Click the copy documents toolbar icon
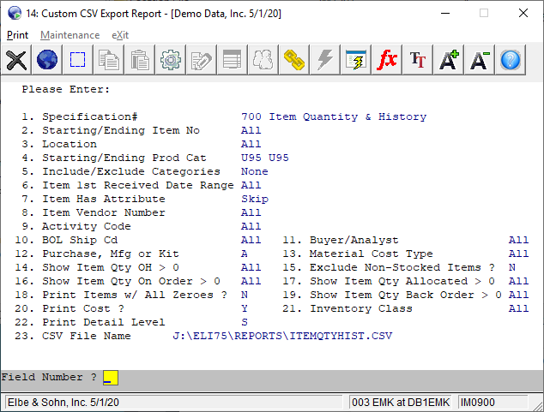The image size is (544, 412). click(109, 60)
